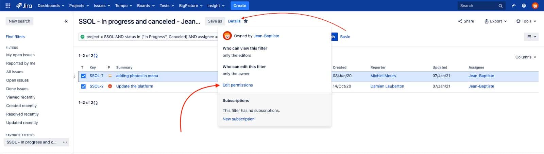544x154 pixels.
Task: Toggle the SSOL-2 row checkbox
Action: (x=83, y=86)
